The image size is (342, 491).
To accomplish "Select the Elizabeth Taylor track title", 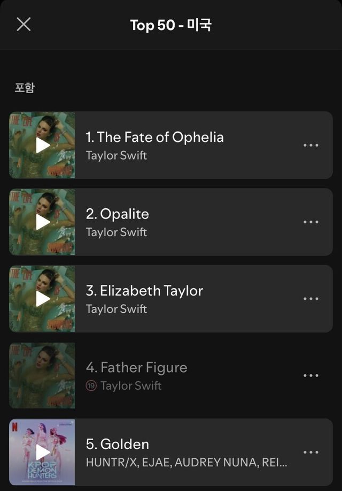I will click(x=144, y=291).
